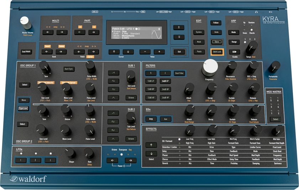299x190 pixels.
Task: Click the double chevron page down button
Action: pyautogui.click(x=179, y=37)
